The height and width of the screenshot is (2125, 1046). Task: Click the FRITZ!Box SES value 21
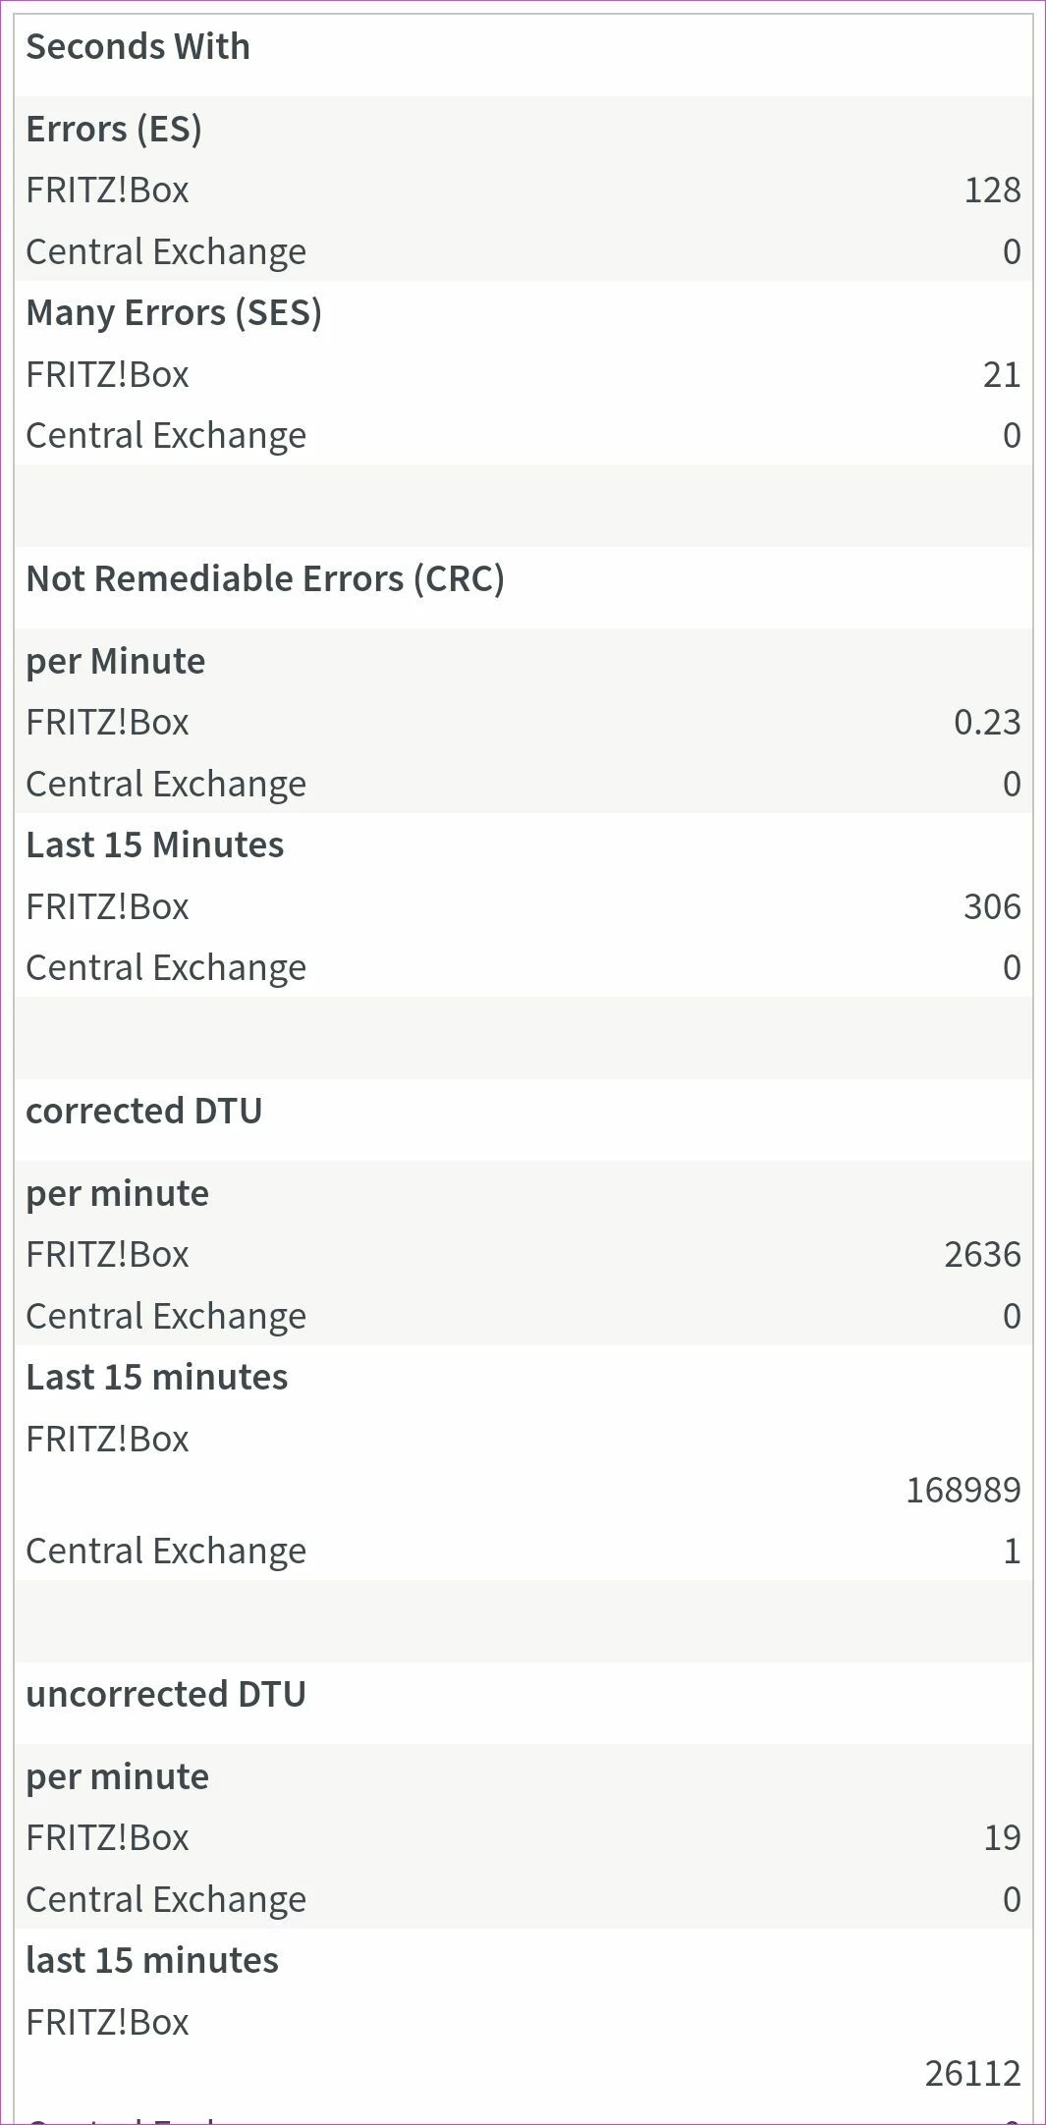click(x=1001, y=375)
